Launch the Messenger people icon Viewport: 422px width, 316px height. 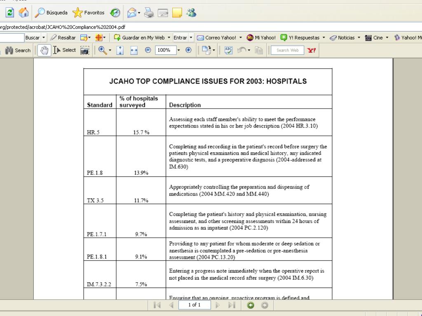[191, 12]
